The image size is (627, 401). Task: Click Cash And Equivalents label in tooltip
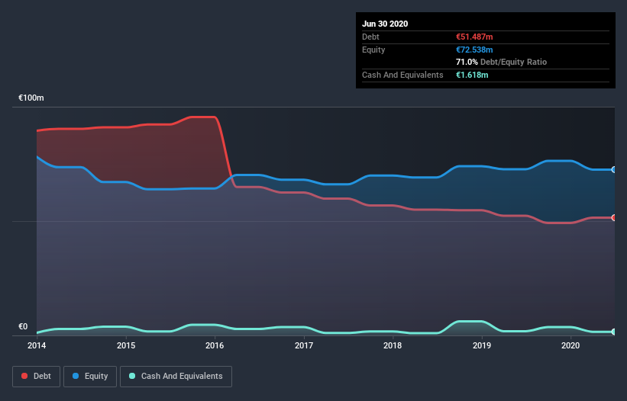[x=402, y=75]
